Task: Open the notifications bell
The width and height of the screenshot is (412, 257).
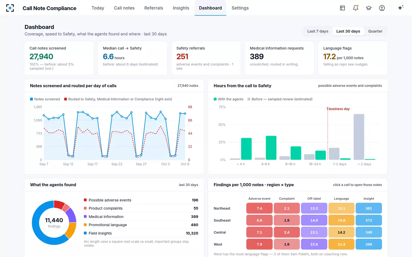Action: [356, 8]
